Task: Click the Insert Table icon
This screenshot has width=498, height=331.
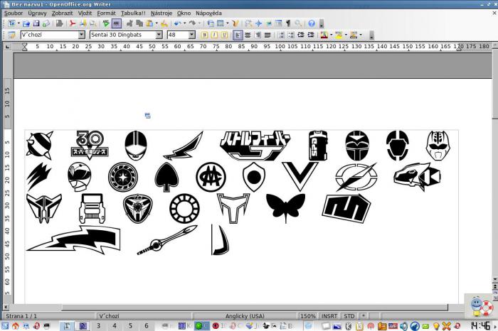Action: pyautogui.click(x=220, y=23)
